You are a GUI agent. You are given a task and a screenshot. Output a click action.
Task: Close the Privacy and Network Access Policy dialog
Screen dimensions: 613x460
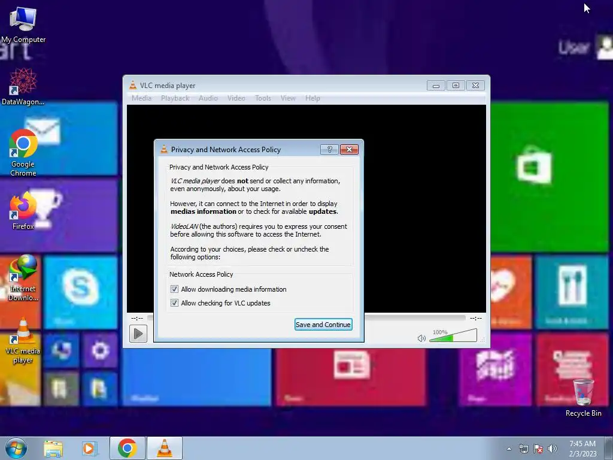pos(349,149)
